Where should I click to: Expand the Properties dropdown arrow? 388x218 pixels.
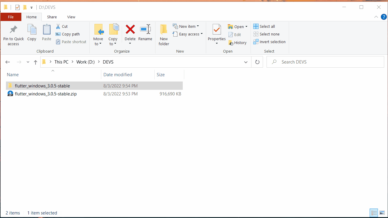point(217,44)
